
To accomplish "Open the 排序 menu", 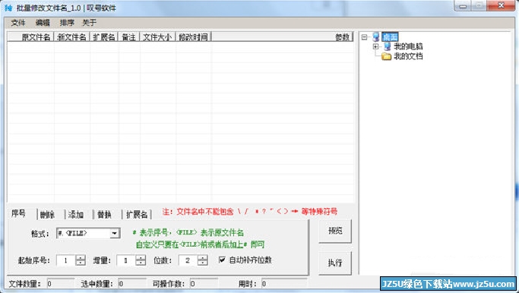I will point(67,23).
